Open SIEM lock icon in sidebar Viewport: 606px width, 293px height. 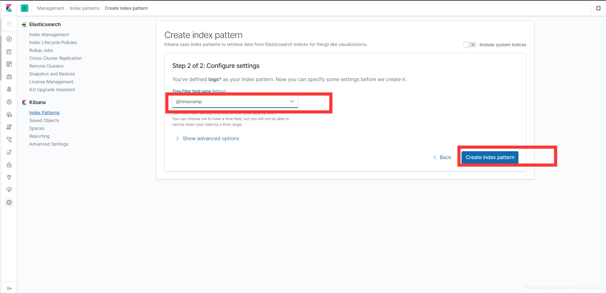pyautogui.click(x=9, y=165)
